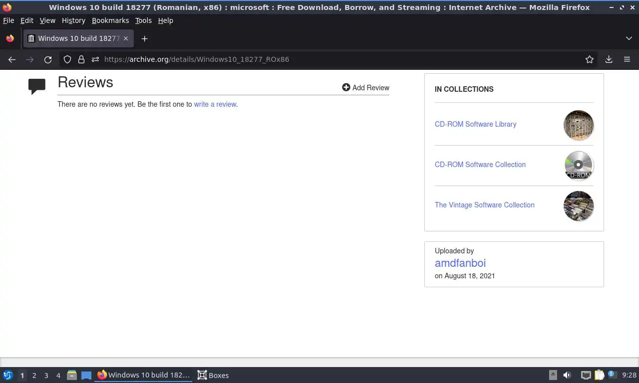
Task: Open the Firefox hamburger application menu
Action: 627,59
